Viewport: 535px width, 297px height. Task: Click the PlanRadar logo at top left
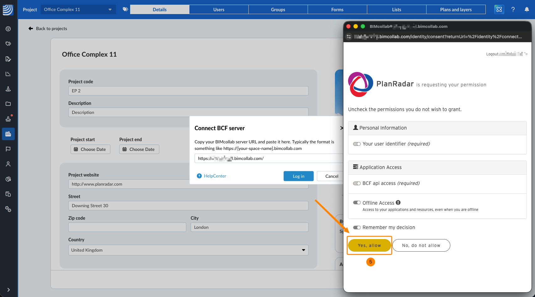pyautogui.click(x=8, y=10)
